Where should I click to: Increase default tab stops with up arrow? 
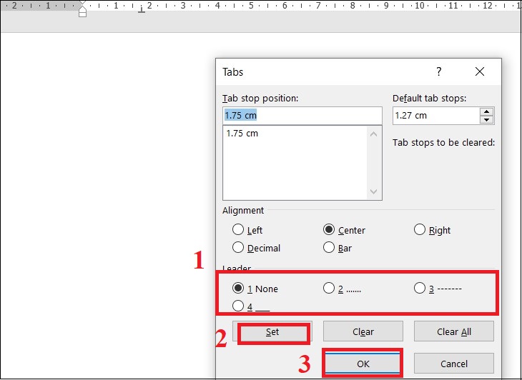click(487, 111)
